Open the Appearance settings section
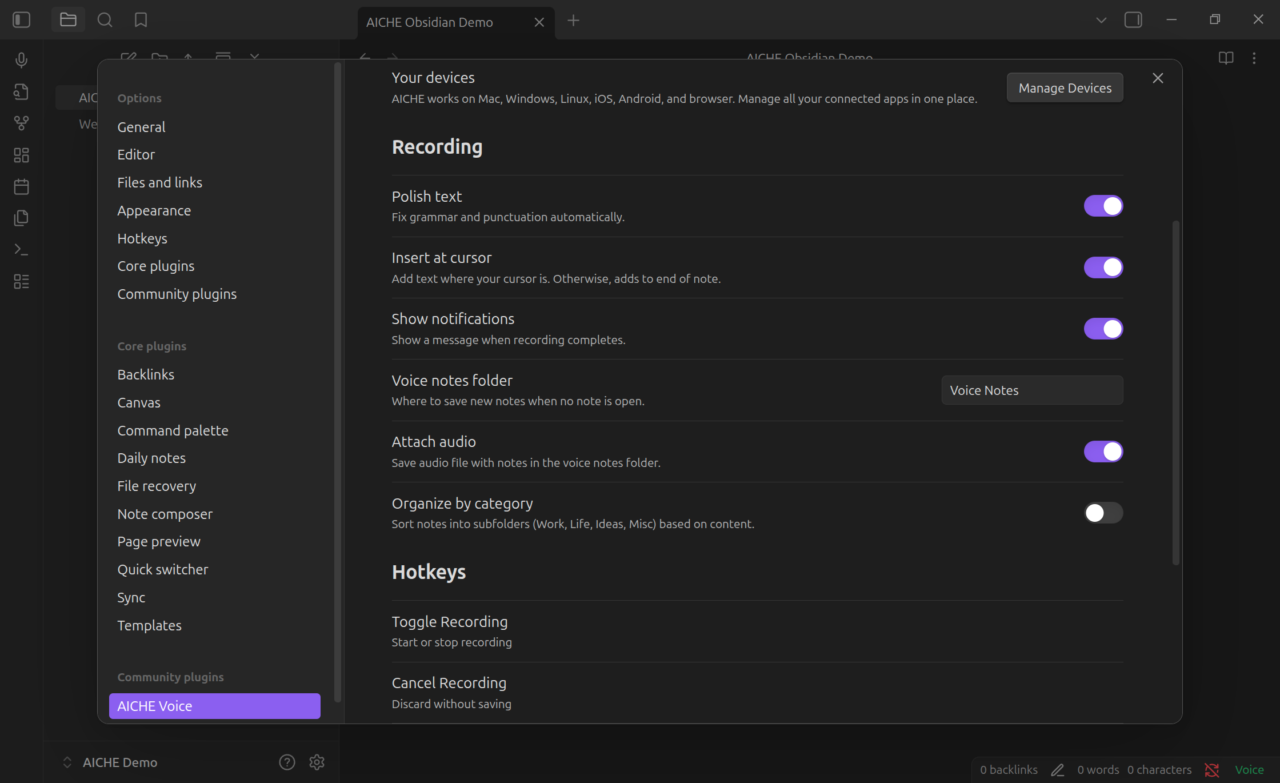Screen dimensions: 1280x783 pyautogui.click(x=154, y=210)
